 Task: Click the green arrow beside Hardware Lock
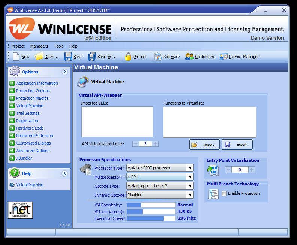pyautogui.click(x=12, y=128)
